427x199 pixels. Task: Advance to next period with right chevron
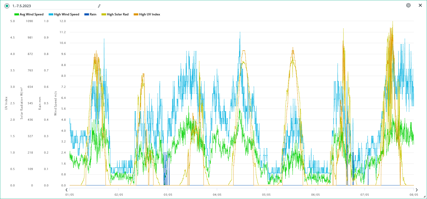(x=417, y=190)
